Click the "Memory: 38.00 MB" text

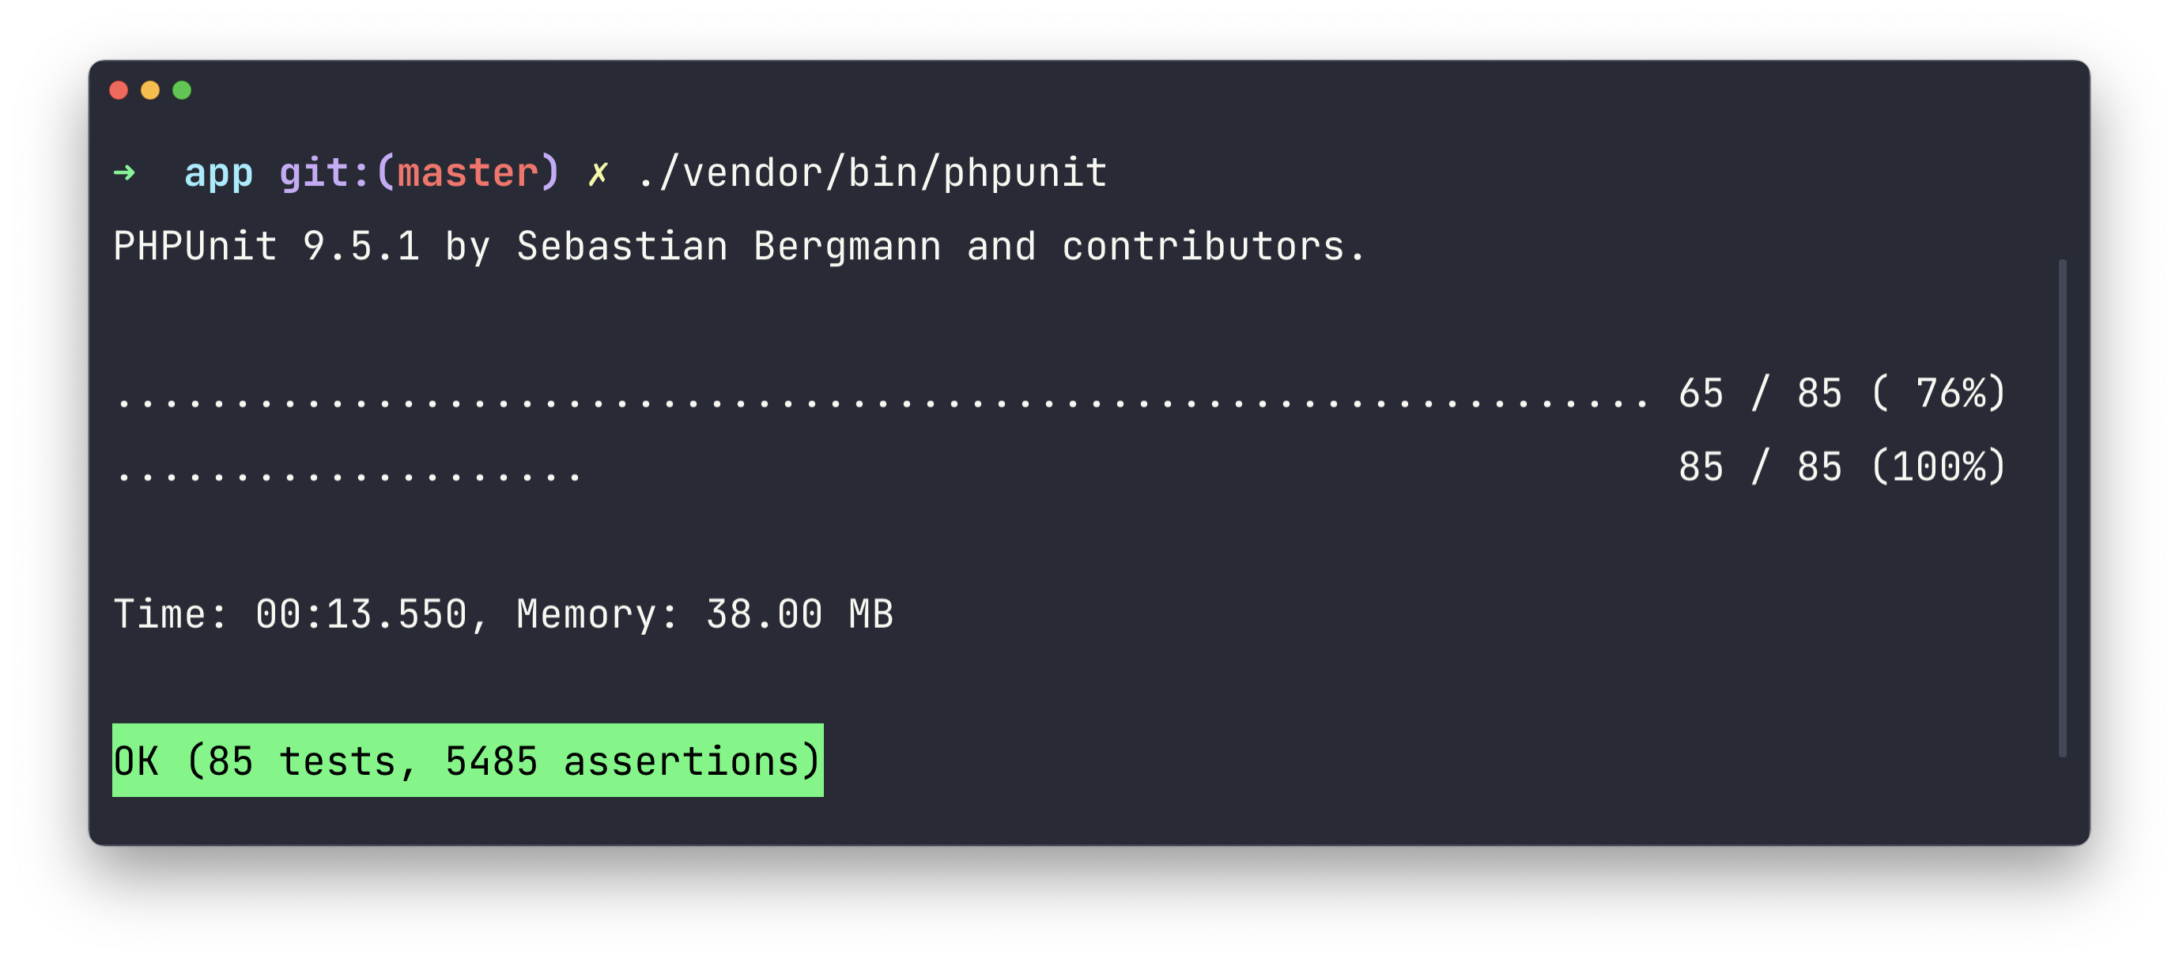704,614
